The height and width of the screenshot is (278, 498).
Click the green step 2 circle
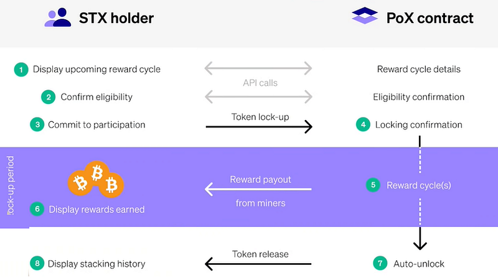[x=49, y=97]
